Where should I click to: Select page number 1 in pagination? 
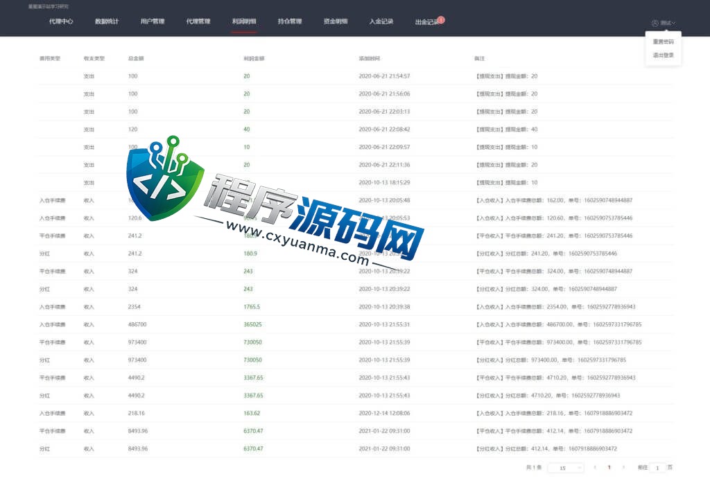(x=609, y=468)
